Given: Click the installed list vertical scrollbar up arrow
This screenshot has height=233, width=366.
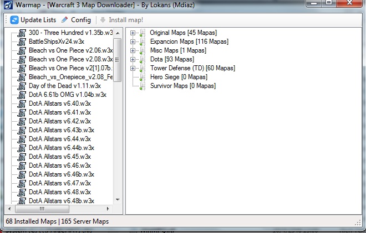Looking at the screenshot, I should (118, 33).
